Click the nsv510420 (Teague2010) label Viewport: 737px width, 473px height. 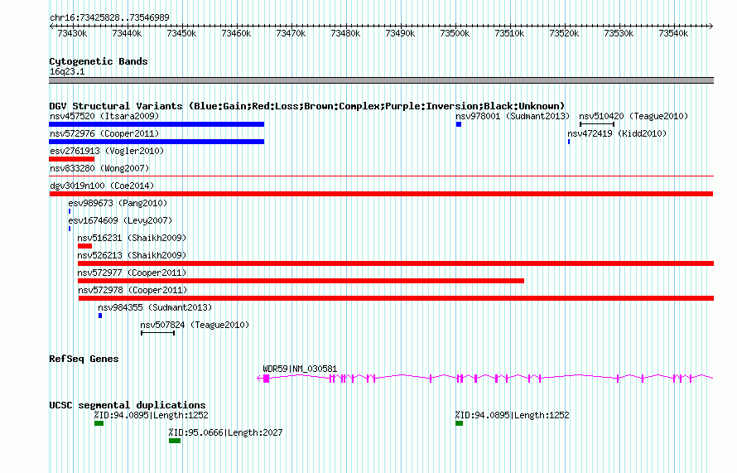633,116
